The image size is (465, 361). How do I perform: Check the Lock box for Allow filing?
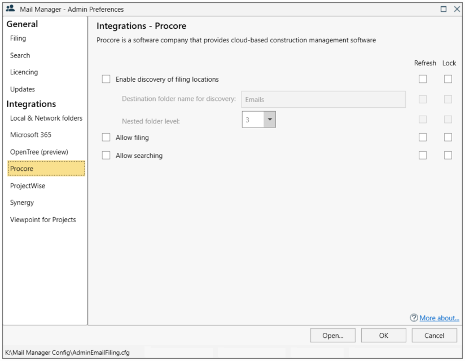pos(448,137)
